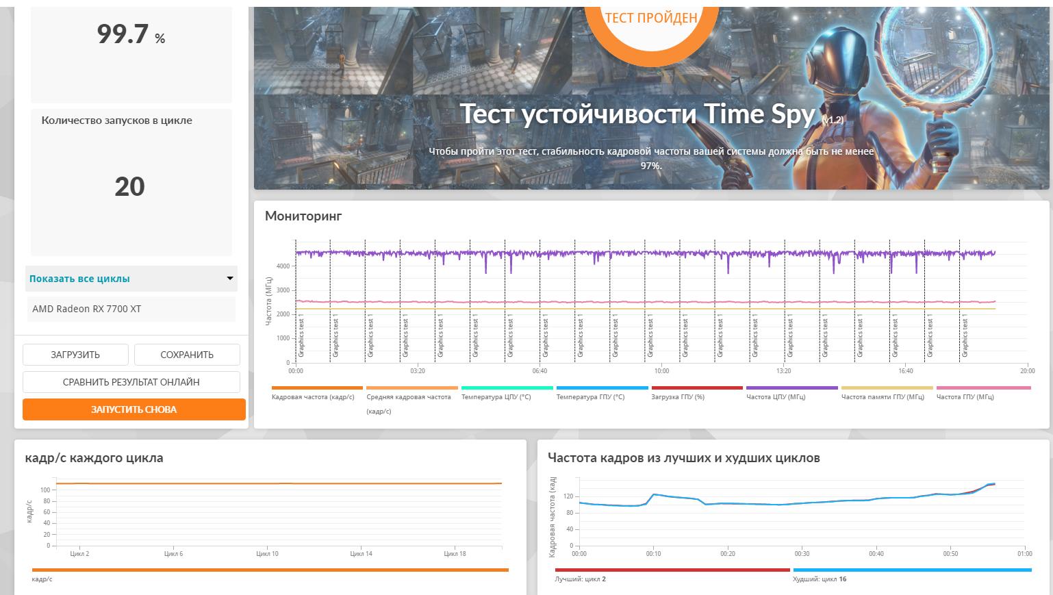Run the test again with ЗАПУСТИТЬ СНОВА

click(x=134, y=409)
